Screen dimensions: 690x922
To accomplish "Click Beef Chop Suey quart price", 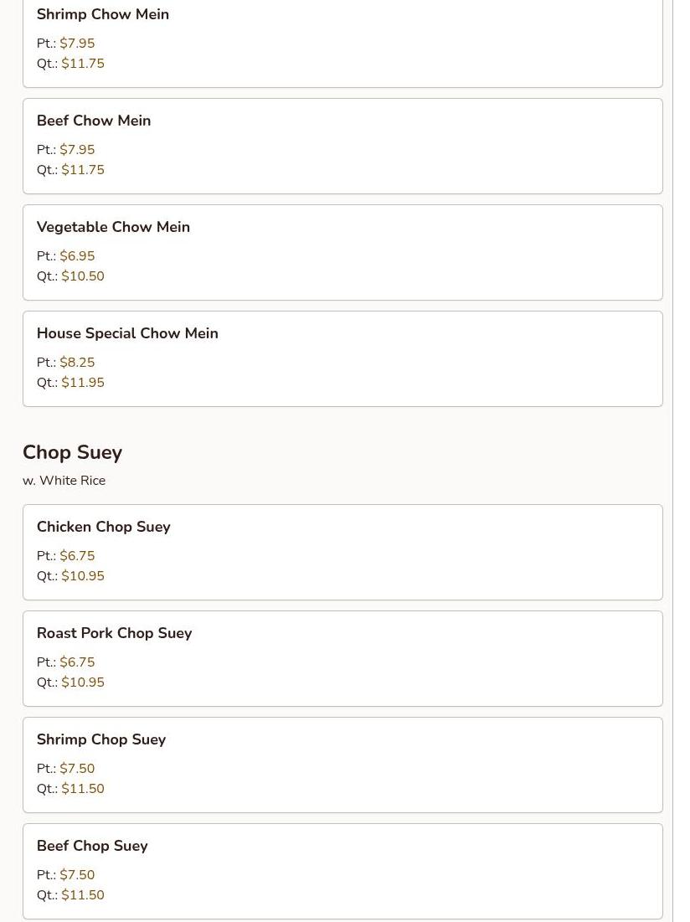I will click(x=82, y=895).
